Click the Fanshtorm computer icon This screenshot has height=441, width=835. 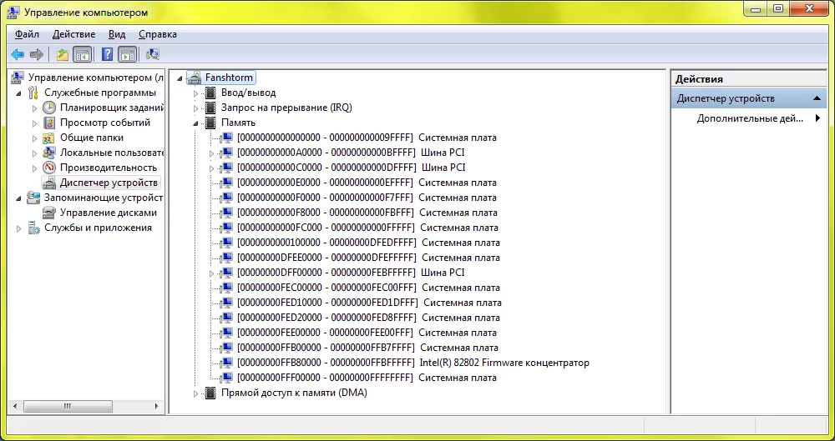195,78
